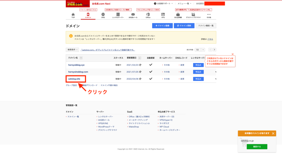Click the お名前.com logo

(78, 4)
